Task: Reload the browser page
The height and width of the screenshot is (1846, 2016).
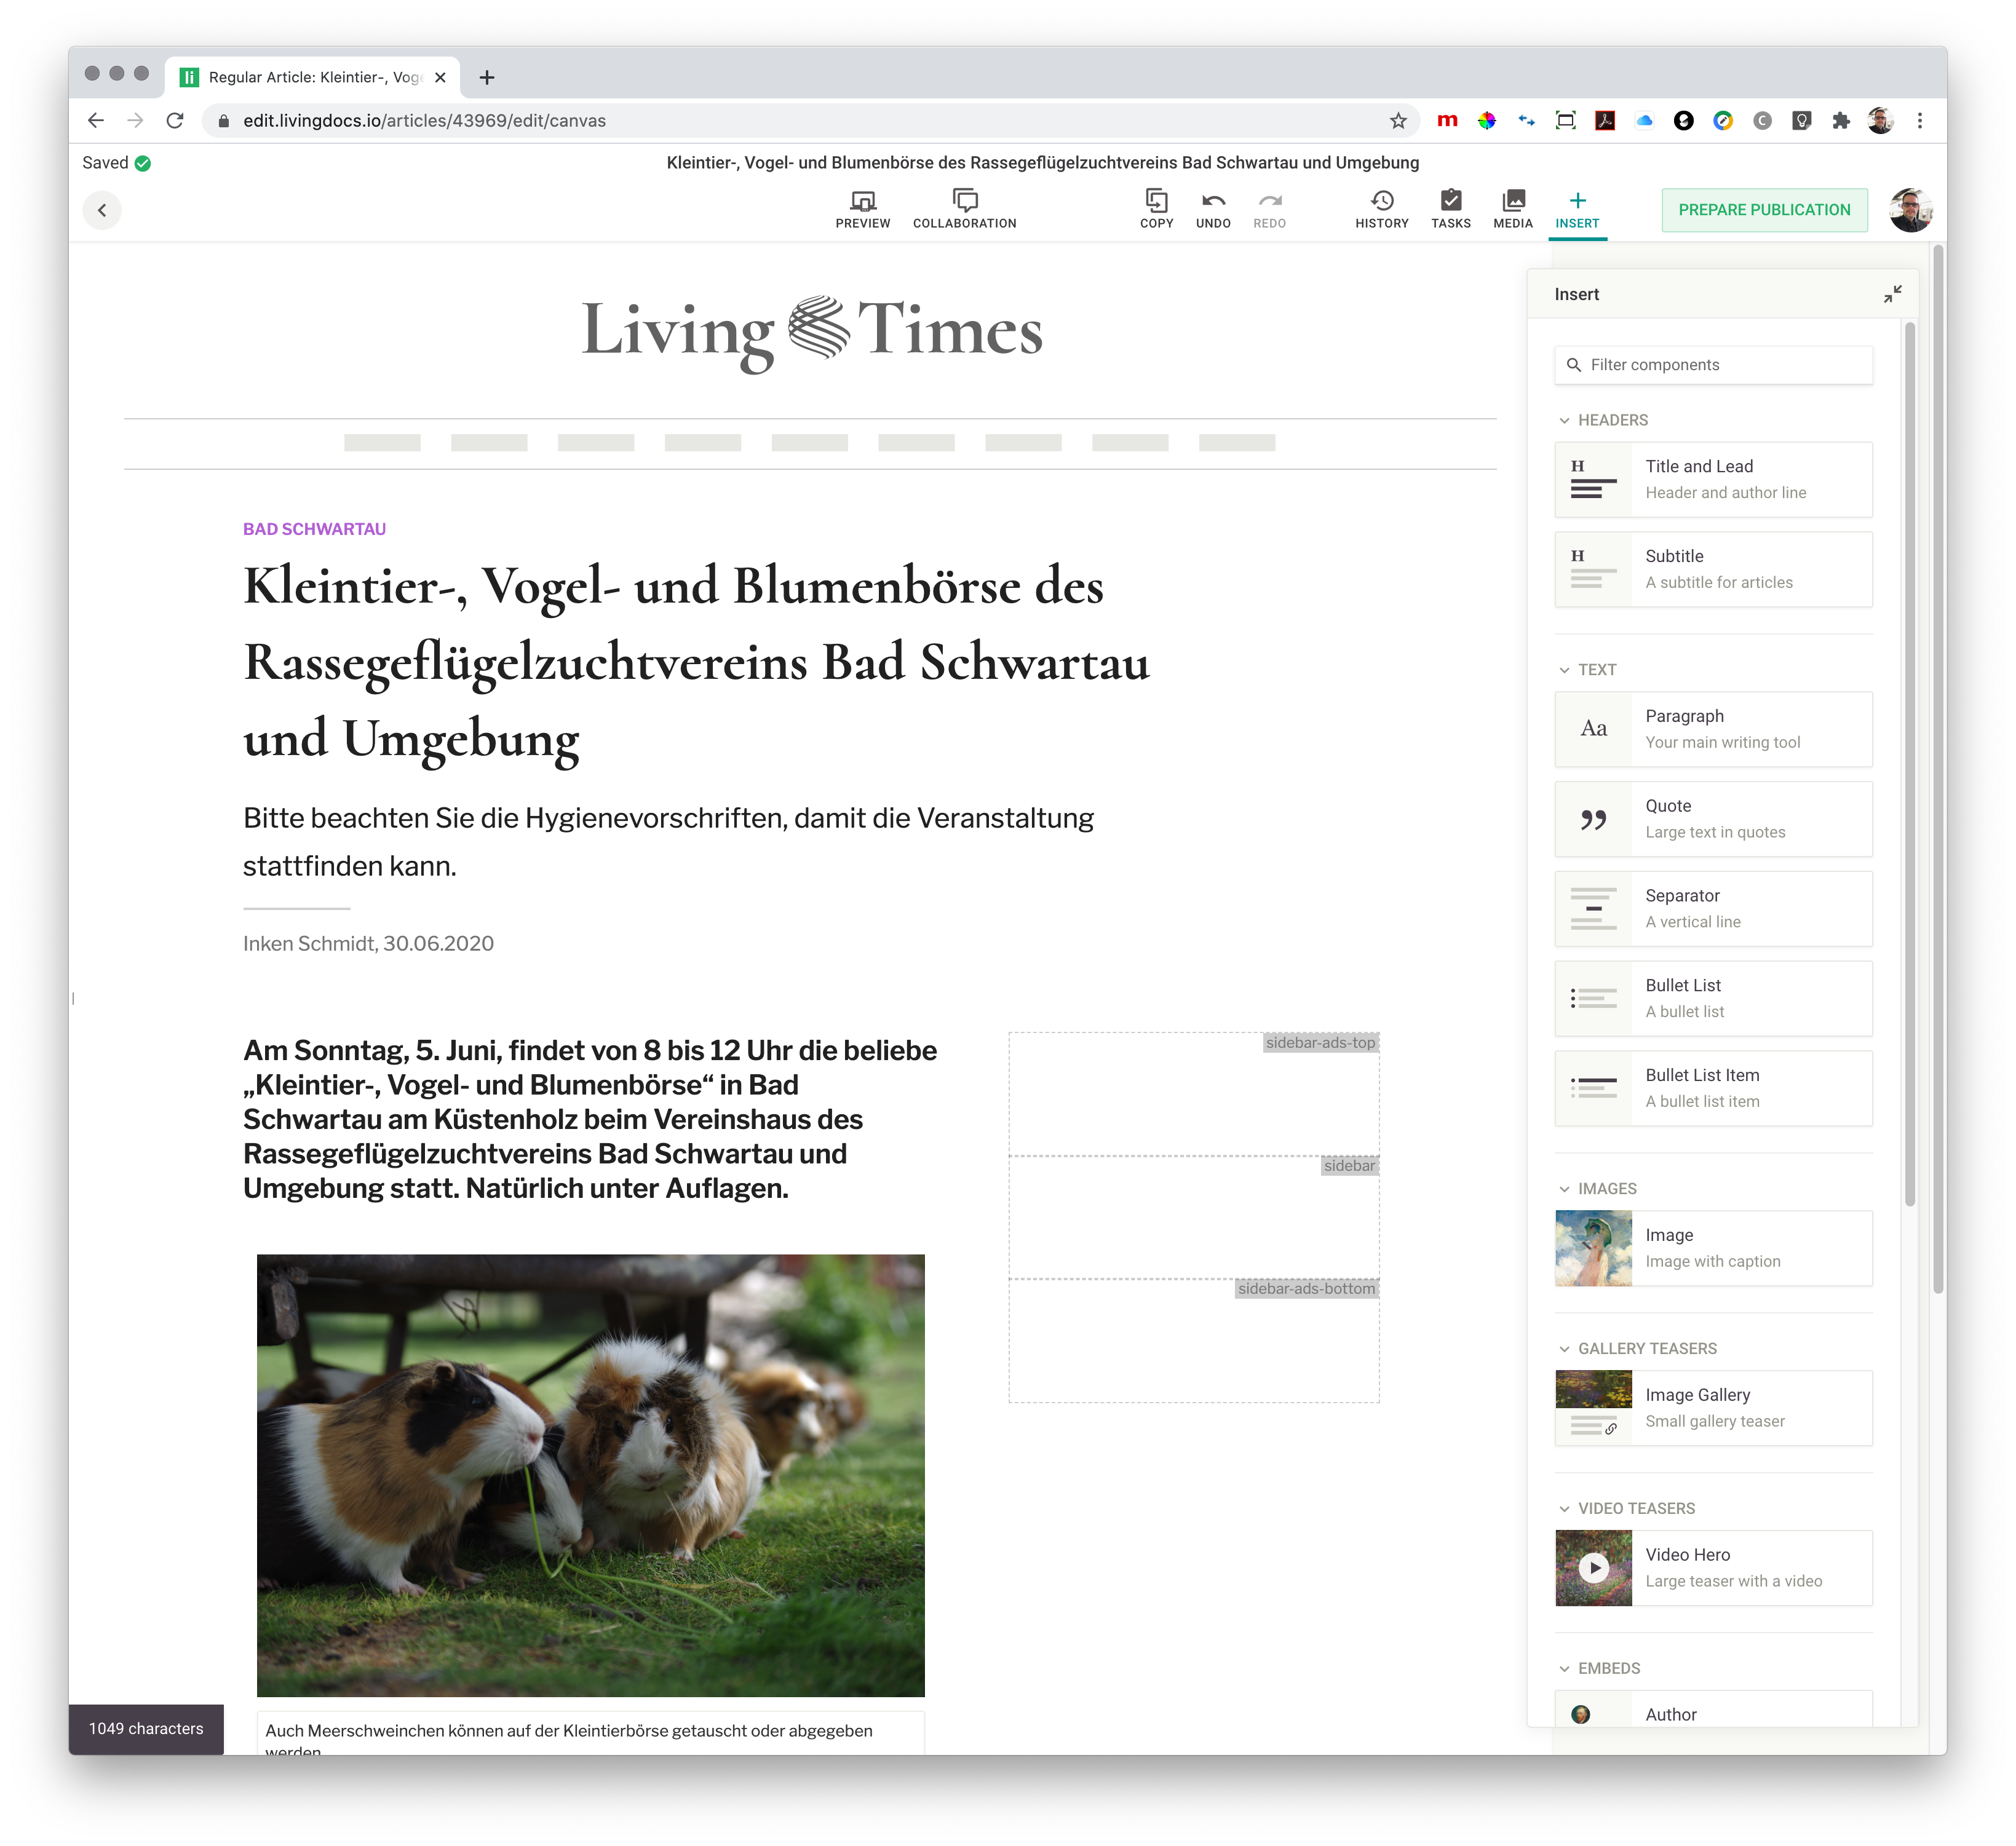Action: pyautogui.click(x=175, y=121)
